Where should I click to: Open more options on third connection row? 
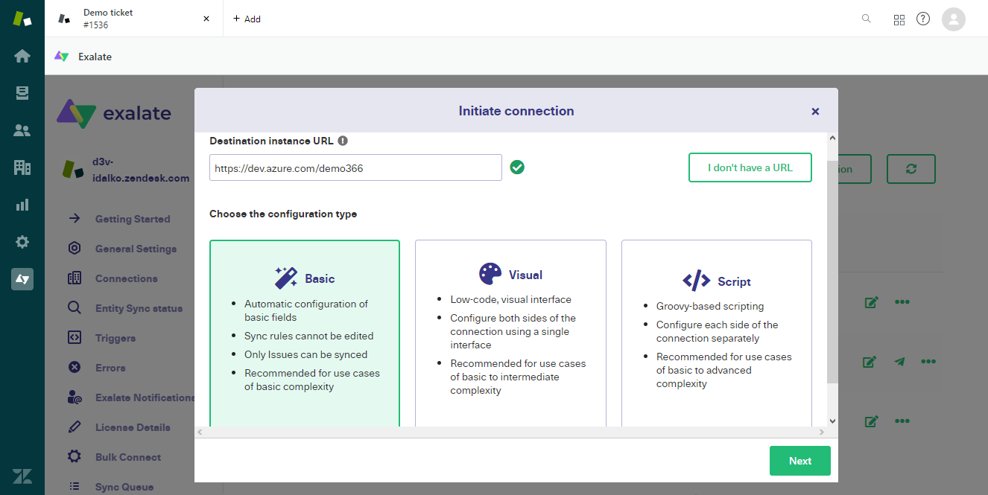coord(902,421)
